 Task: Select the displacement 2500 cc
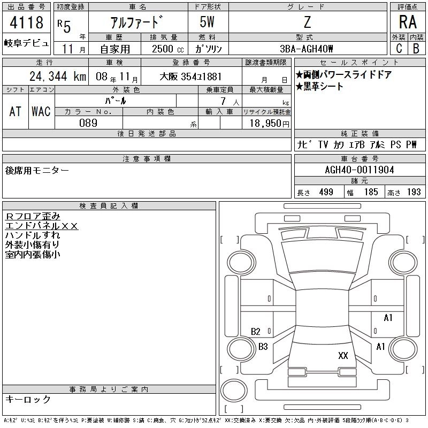(x=168, y=49)
